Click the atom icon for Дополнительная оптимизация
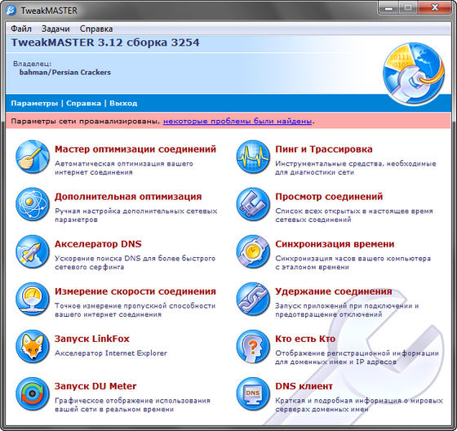This screenshot has width=457, height=431. pyautogui.click(x=33, y=204)
